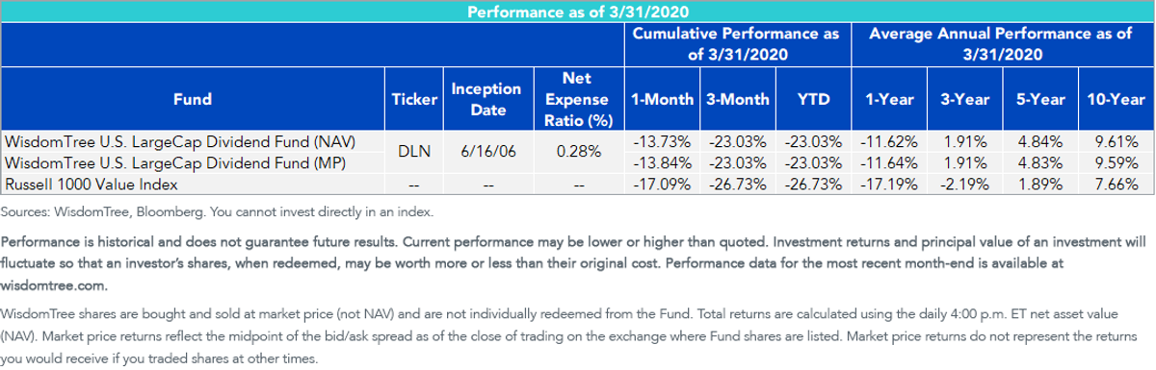The image size is (1156, 370).
Task: Select the 5-Year column header
Action: [1038, 99]
